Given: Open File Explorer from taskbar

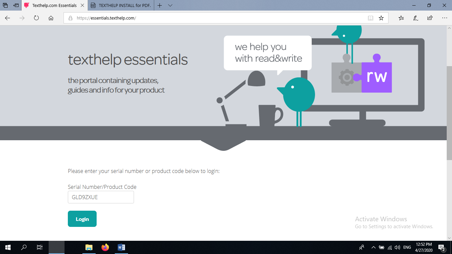Looking at the screenshot, I should (89, 247).
